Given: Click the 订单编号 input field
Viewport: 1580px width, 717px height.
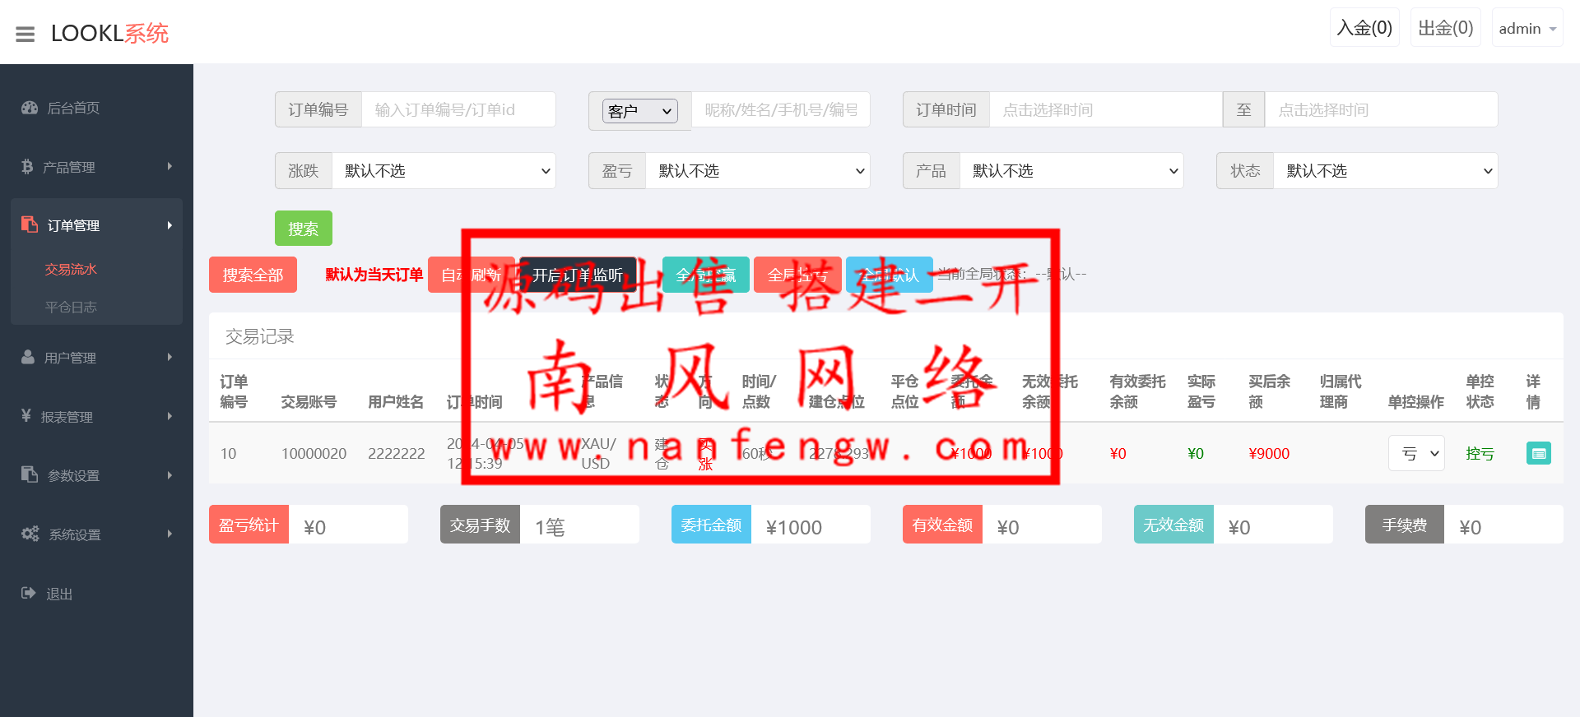Looking at the screenshot, I should point(458,110).
